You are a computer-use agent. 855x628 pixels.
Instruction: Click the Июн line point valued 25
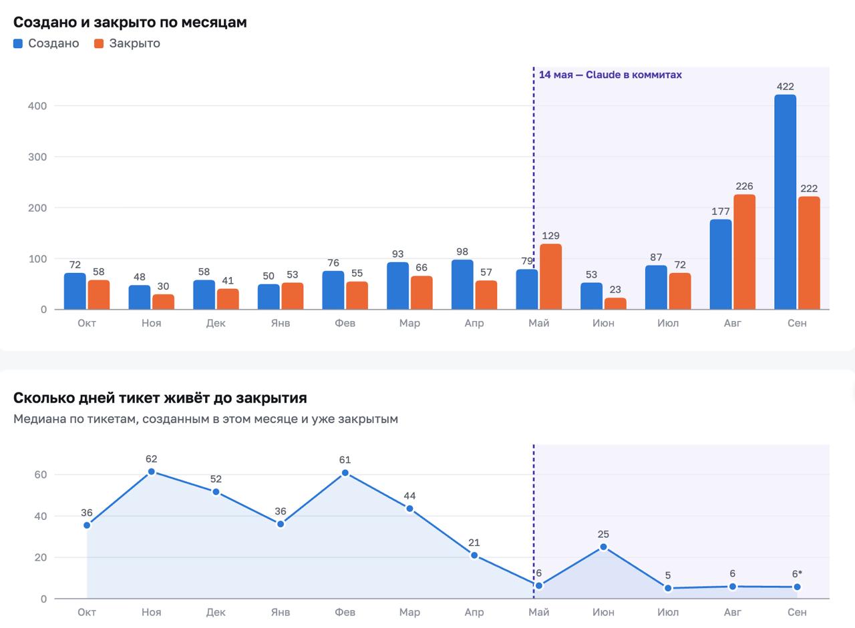(603, 547)
